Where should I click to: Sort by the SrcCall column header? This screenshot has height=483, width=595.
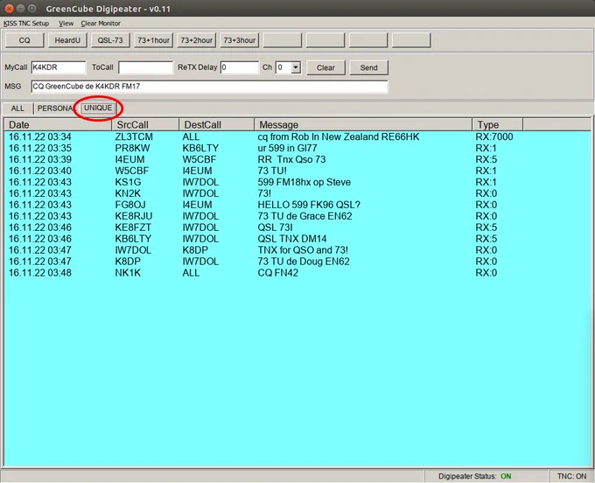tap(145, 124)
